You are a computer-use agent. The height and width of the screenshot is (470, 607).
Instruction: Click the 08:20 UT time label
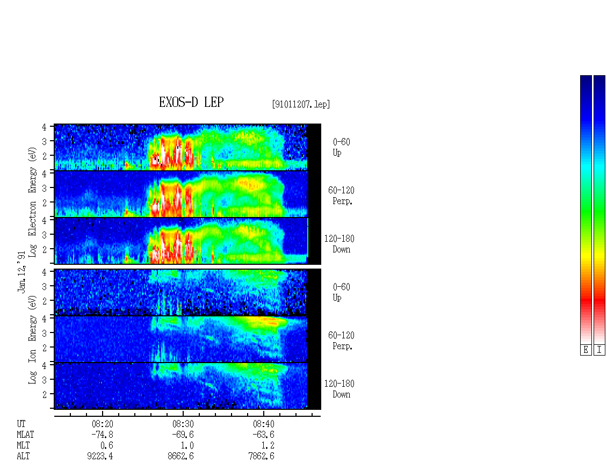tap(102, 424)
